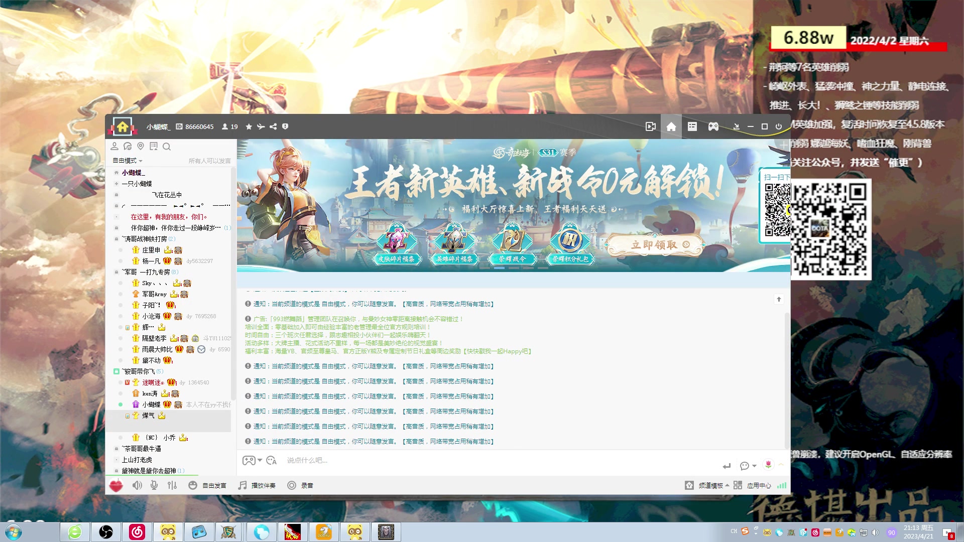The height and width of the screenshot is (542, 964).
Task: Share the channel via share icon
Action: click(273, 126)
